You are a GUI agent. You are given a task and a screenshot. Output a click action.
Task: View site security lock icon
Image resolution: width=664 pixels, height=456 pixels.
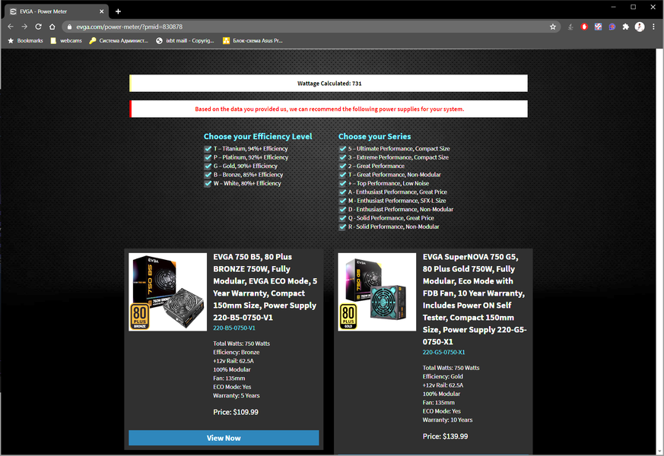click(69, 27)
